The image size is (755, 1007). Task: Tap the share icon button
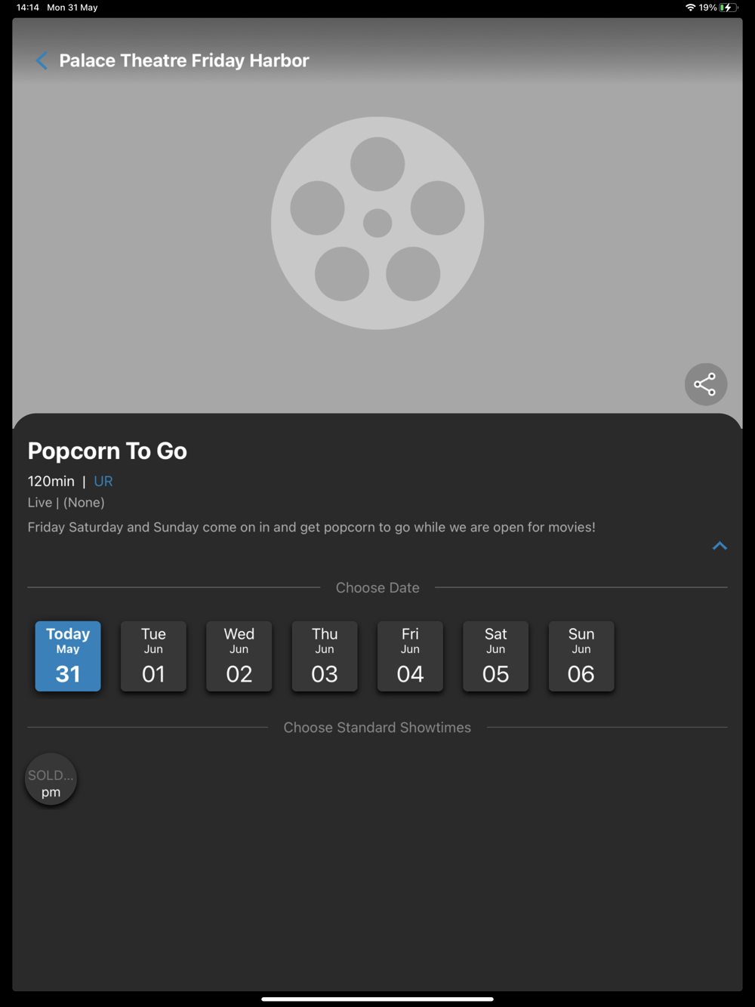coord(705,384)
